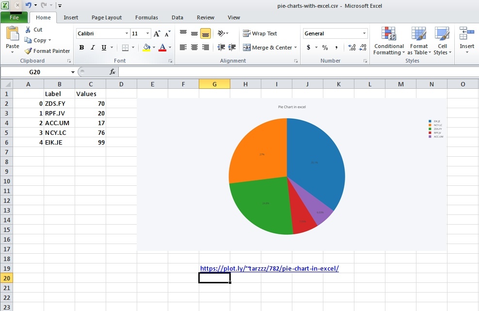Switch to the Review tab
This screenshot has width=479, height=311.
coord(205,17)
